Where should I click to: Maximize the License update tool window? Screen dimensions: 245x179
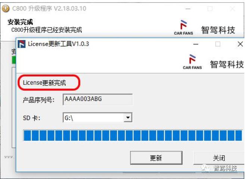[218, 44]
